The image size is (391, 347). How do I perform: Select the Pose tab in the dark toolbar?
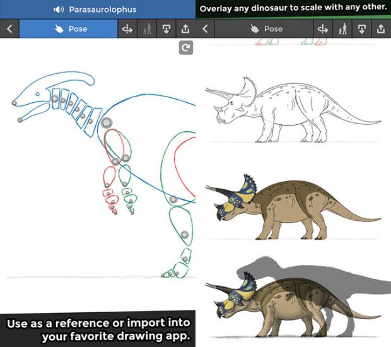266,29
